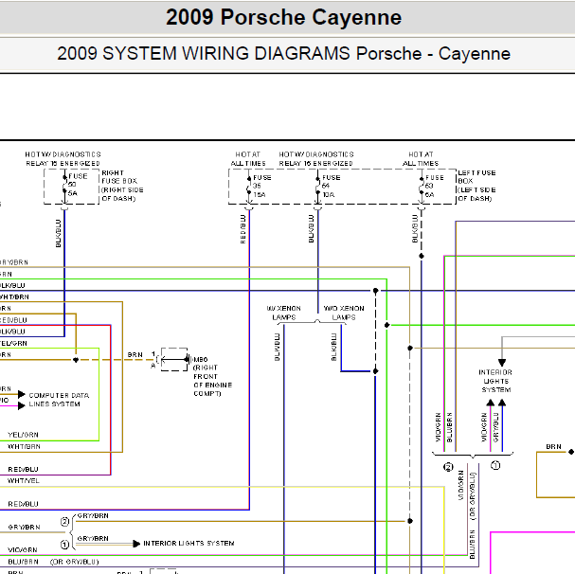Image resolution: width=575 pixels, height=574 pixels.
Task: Click the '2009 SYSTEM WIRING DIAGRAMS Porsche - Cayenne' subtitle
Action: (x=283, y=54)
